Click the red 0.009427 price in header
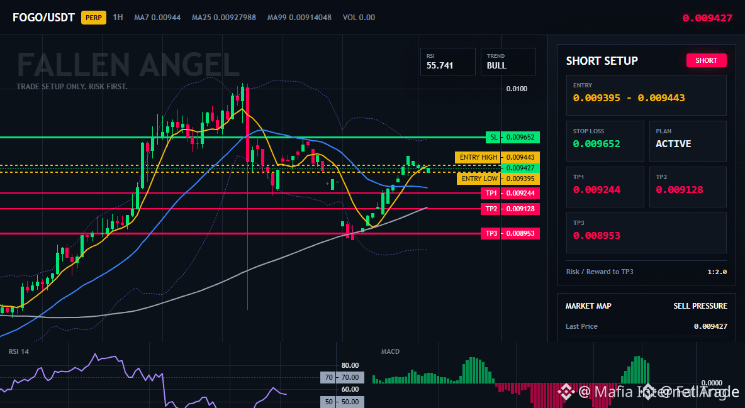 pyautogui.click(x=707, y=18)
